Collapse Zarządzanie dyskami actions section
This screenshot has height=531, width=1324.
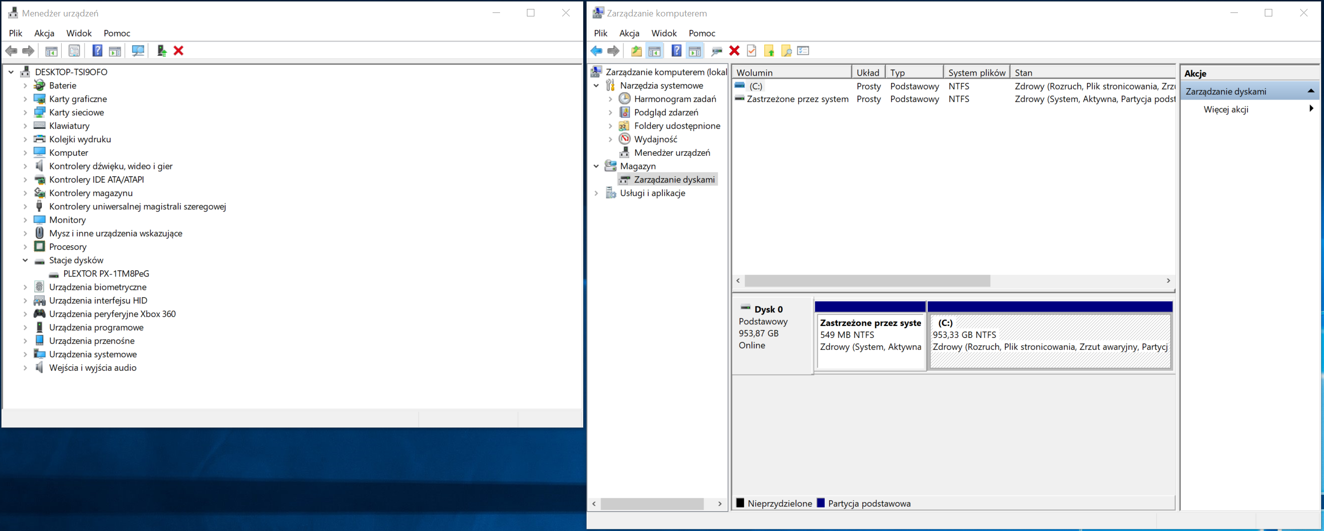(1311, 91)
